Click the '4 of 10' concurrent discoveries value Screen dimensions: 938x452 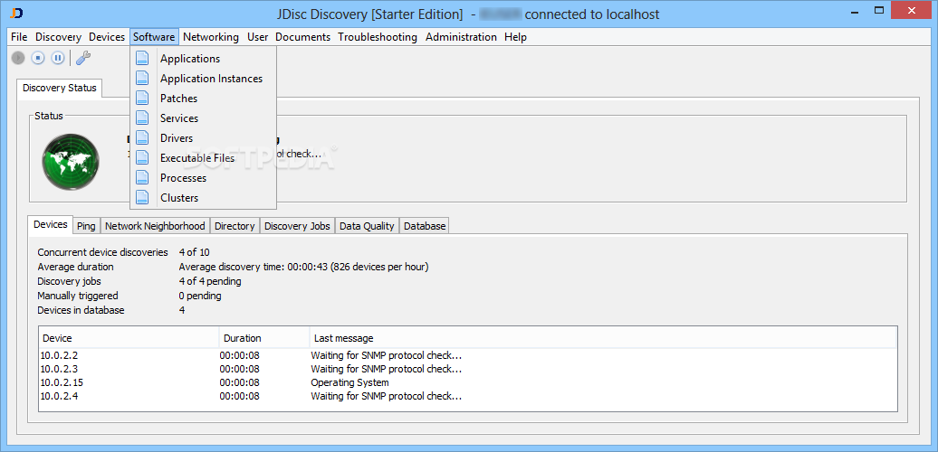pos(195,252)
